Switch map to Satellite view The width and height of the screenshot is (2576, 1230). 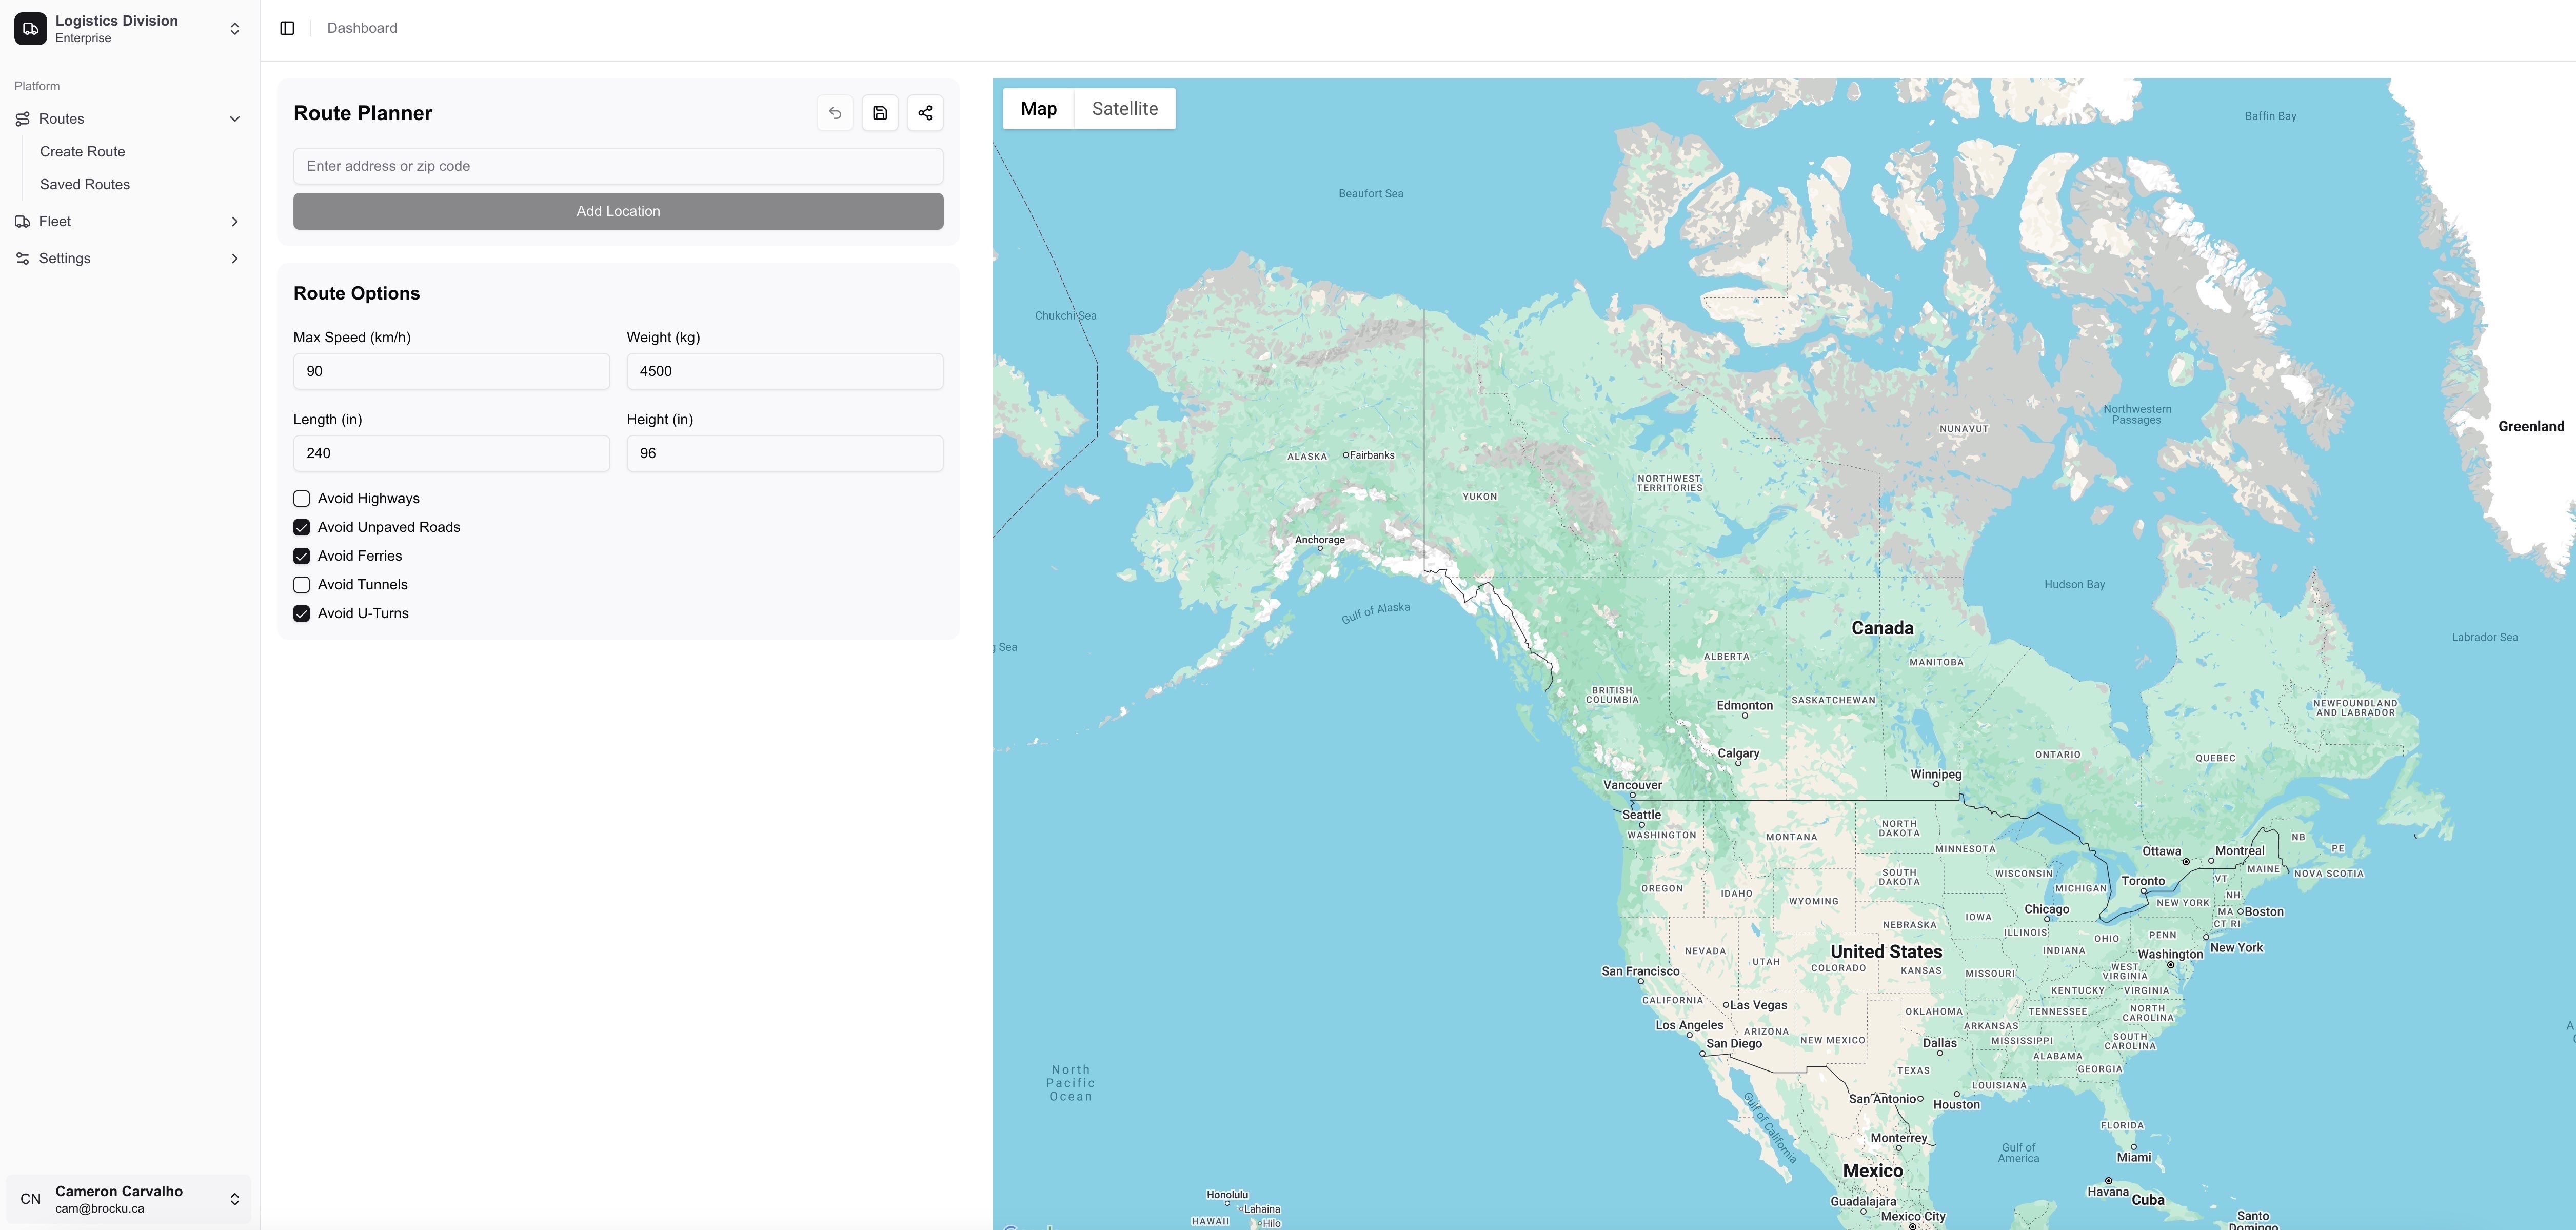coord(1124,109)
